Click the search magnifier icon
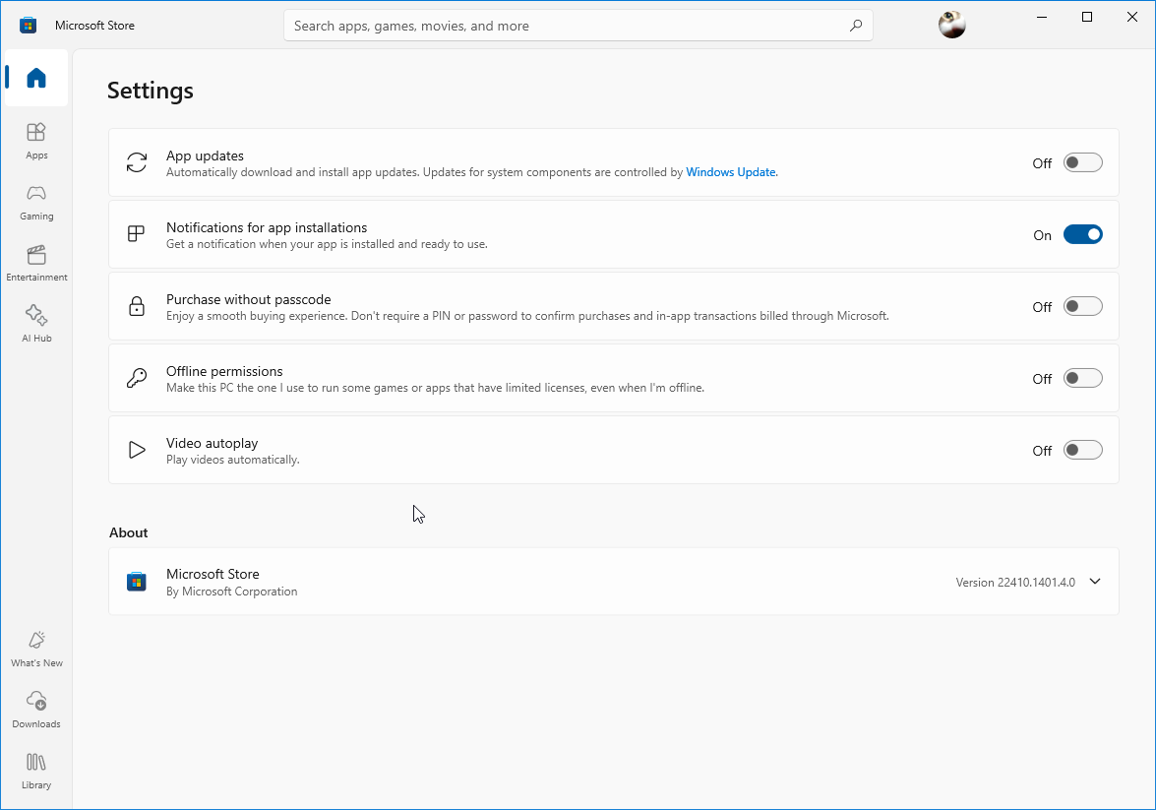Image resolution: width=1156 pixels, height=810 pixels. pyautogui.click(x=855, y=26)
